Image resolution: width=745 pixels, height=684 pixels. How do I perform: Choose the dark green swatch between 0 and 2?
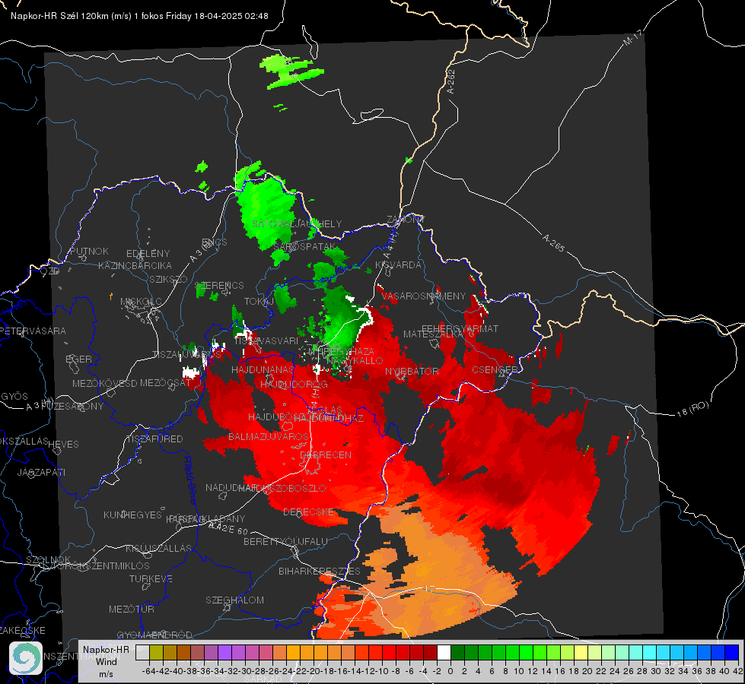pyautogui.click(x=457, y=652)
